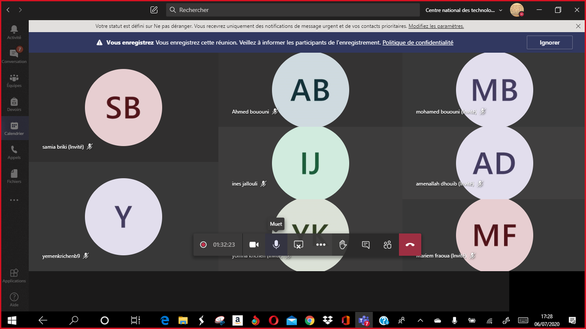Select the AB avatar of Ahmed bououni

pos(311,90)
